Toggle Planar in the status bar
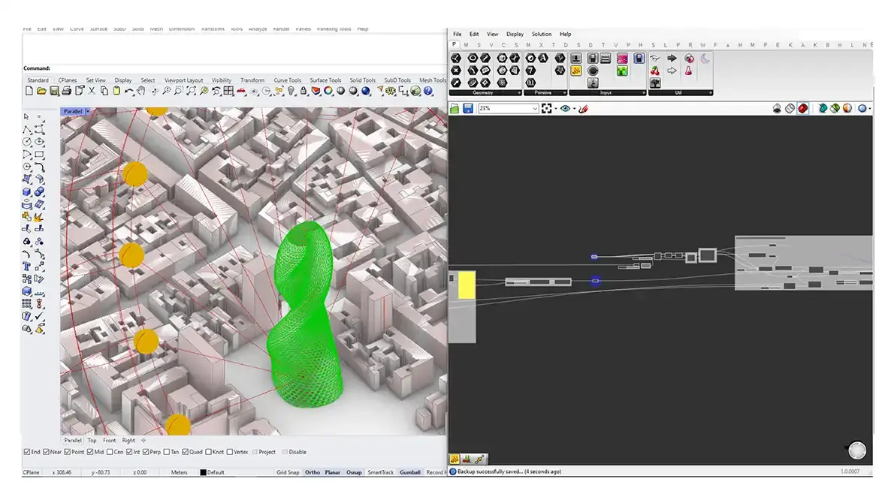The height and width of the screenshot is (500, 894). coord(332,473)
